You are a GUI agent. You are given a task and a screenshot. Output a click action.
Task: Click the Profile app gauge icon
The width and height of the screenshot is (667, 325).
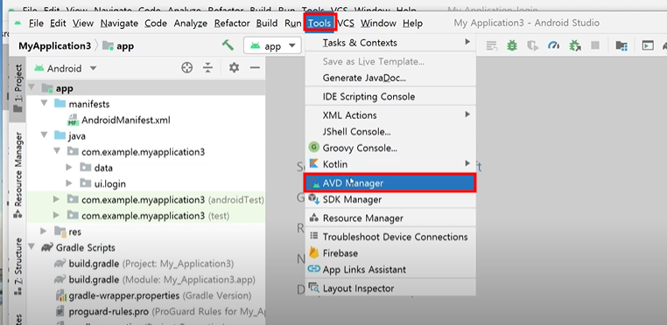[x=553, y=45]
